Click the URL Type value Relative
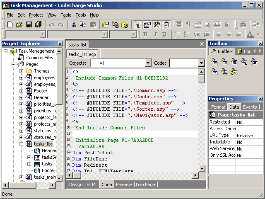265x199 pixels. coord(249,136)
